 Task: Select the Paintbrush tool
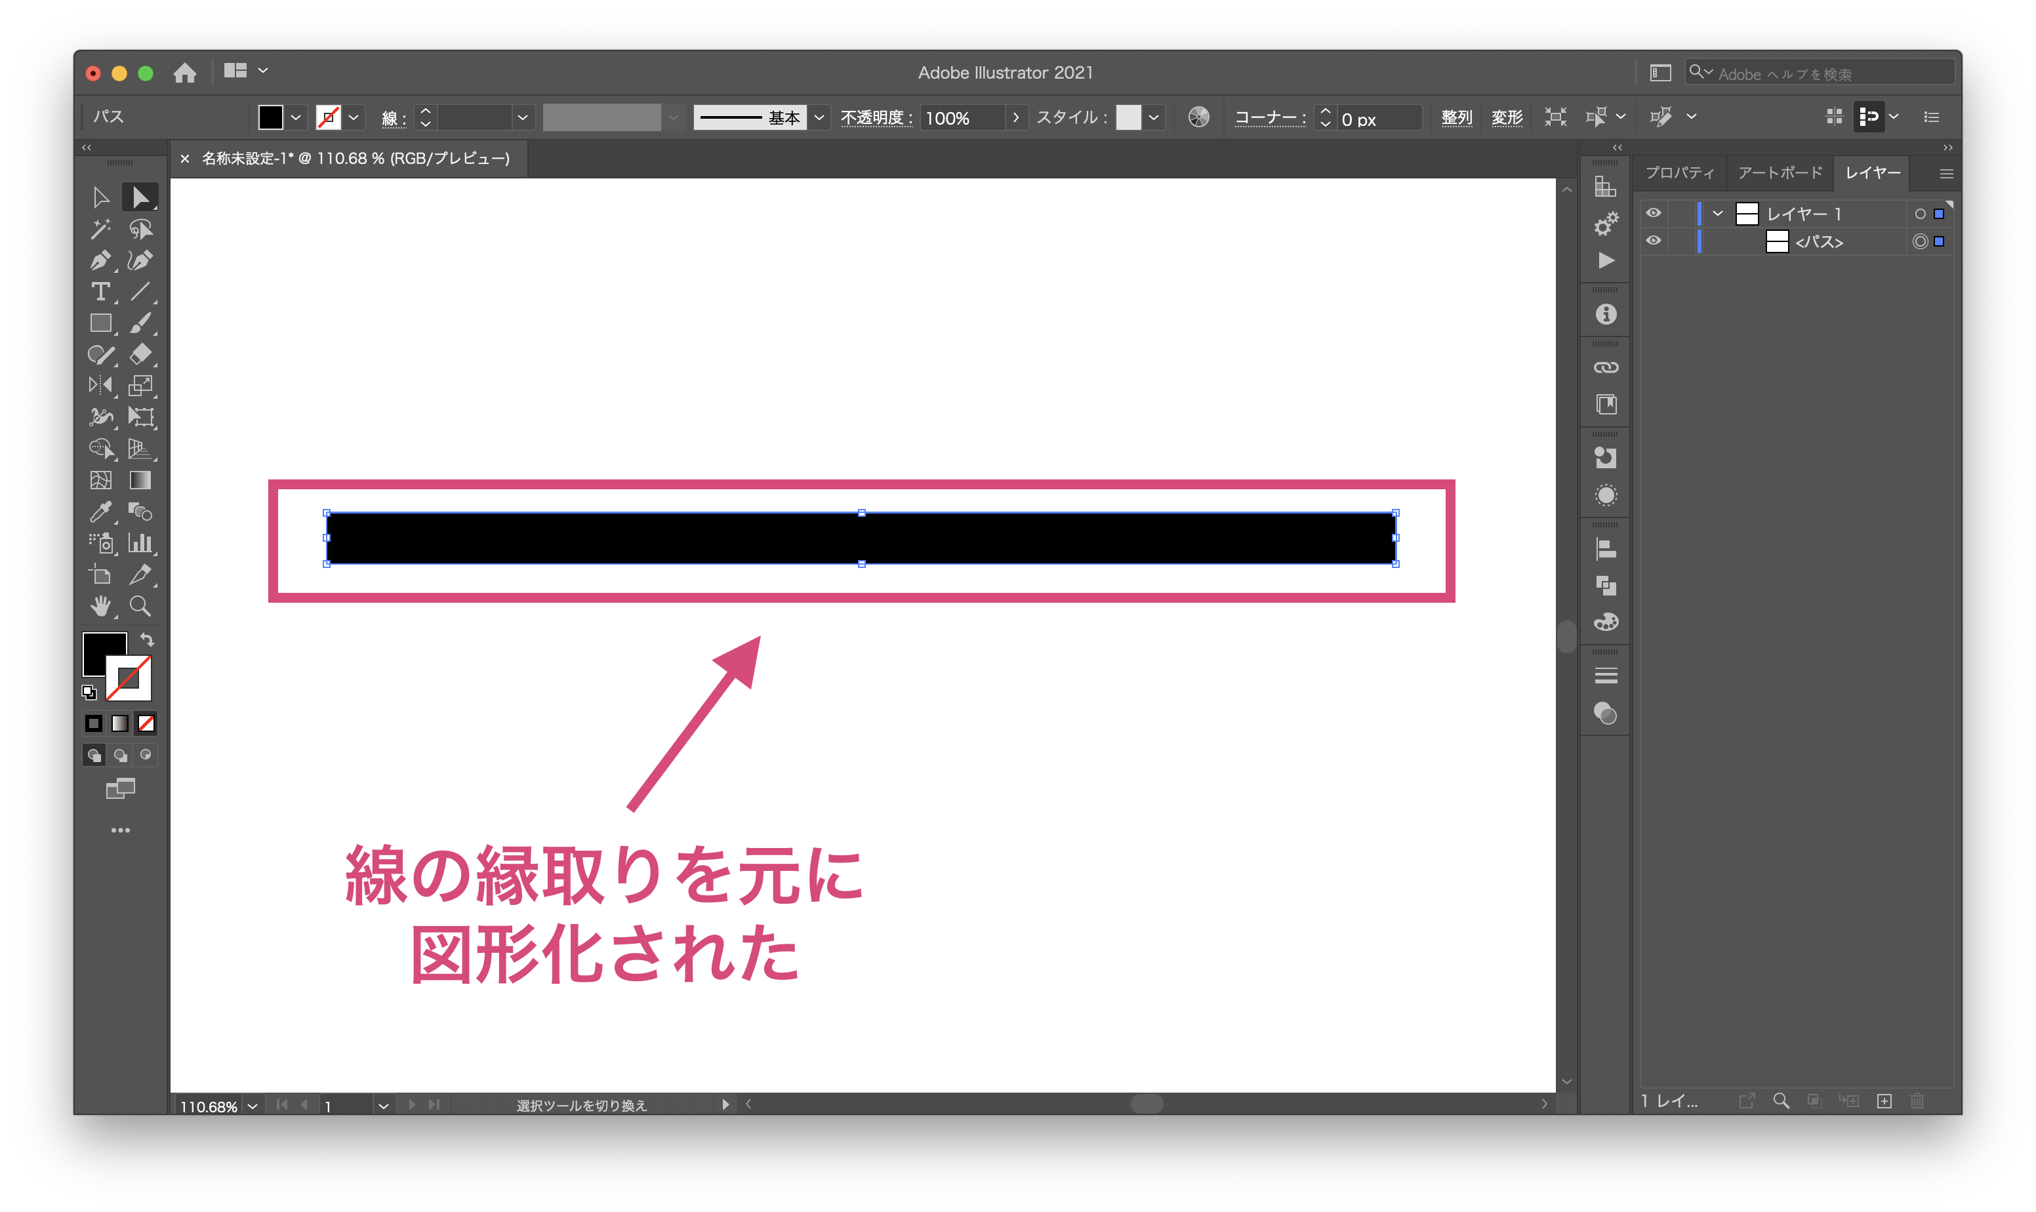click(140, 323)
